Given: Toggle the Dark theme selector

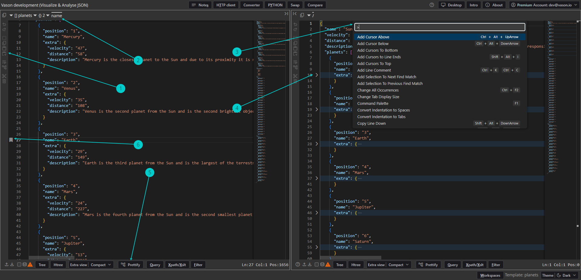Looking at the screenshot, I should pos(566,275).
